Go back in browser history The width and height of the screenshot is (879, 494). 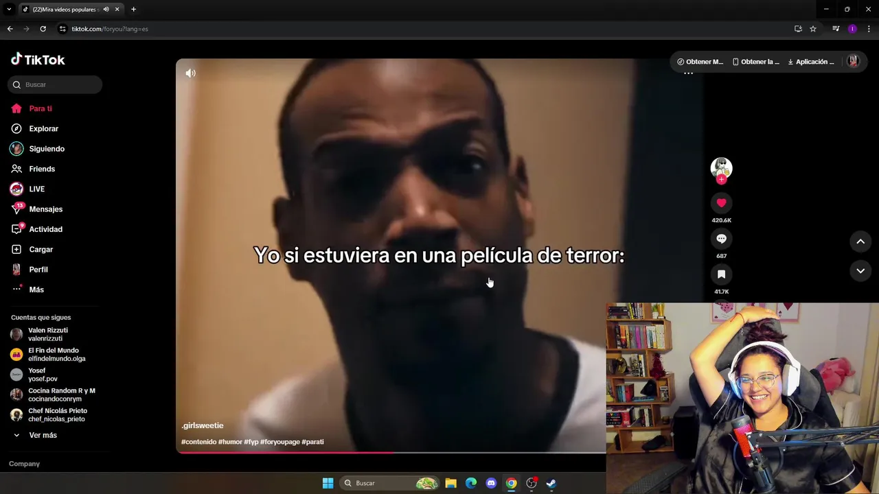click(x=10, y=29)
